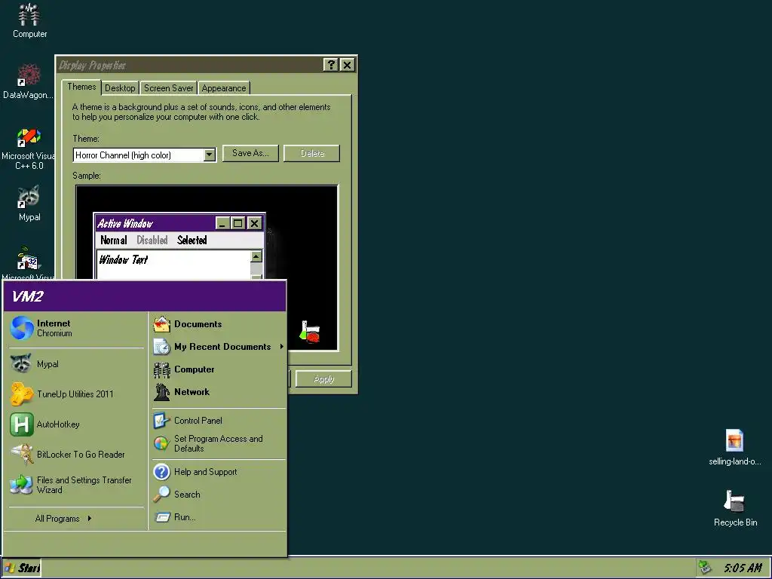
Task: Expand All Programs list
Action: [x=63, y=519]
